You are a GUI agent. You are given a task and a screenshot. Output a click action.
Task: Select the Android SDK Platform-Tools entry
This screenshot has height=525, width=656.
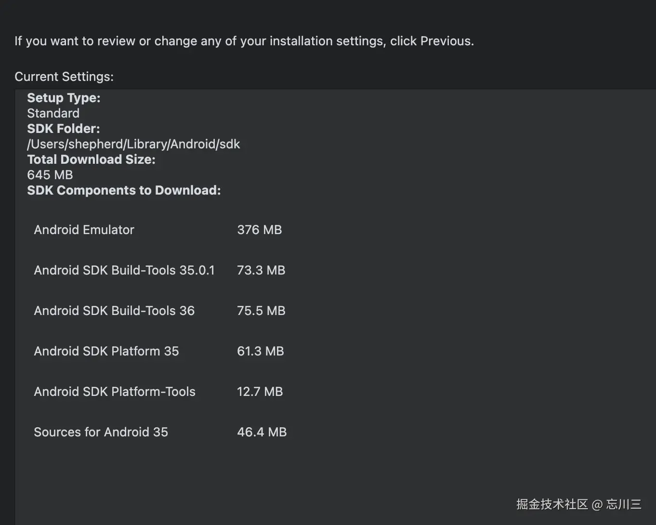115,392
